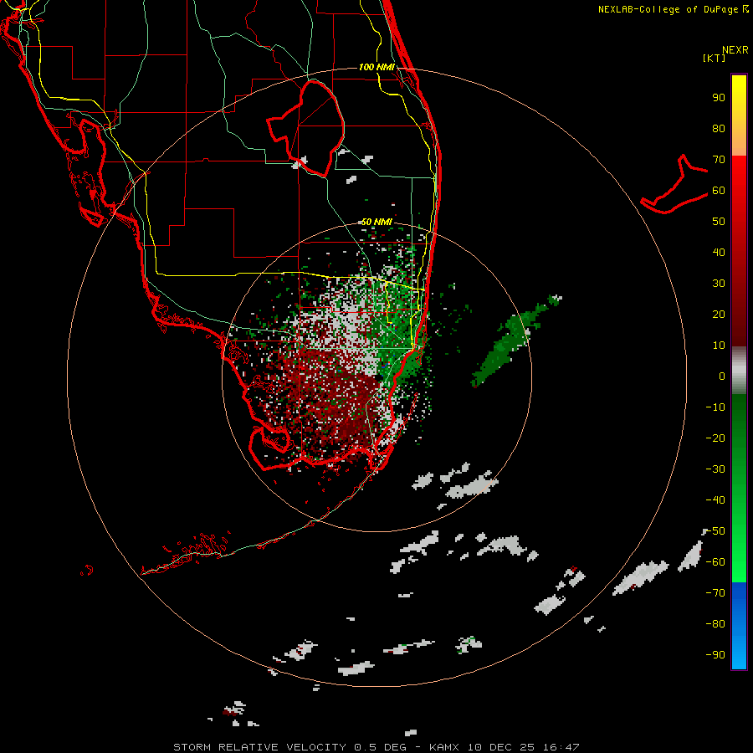The image size is (753, 753).
Task: Click the -80 value on the velocity scale
Action: [x=715, y=624]
